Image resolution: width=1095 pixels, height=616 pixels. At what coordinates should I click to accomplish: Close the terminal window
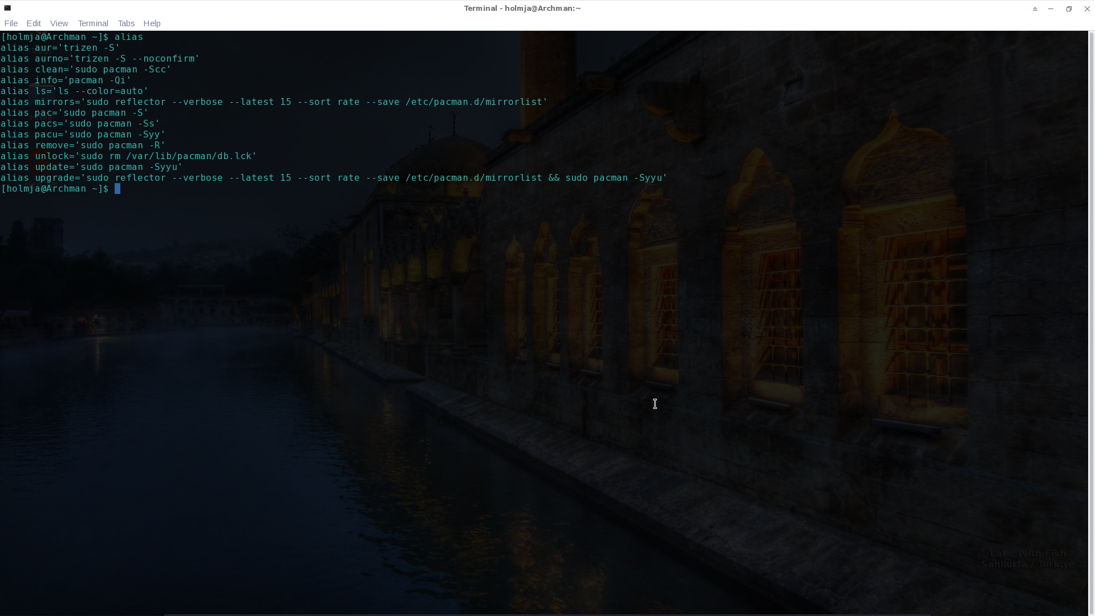1087,9
